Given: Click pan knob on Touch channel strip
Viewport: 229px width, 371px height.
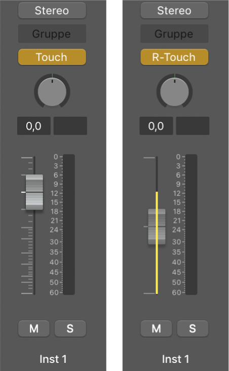Looking at the screenshot, I should (52, 91).
